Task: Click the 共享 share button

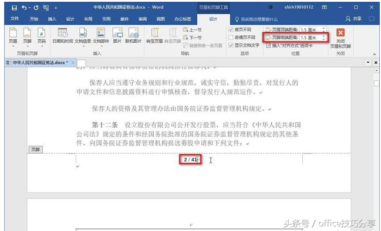Action: pyautogui.click(x=353, y=19)
